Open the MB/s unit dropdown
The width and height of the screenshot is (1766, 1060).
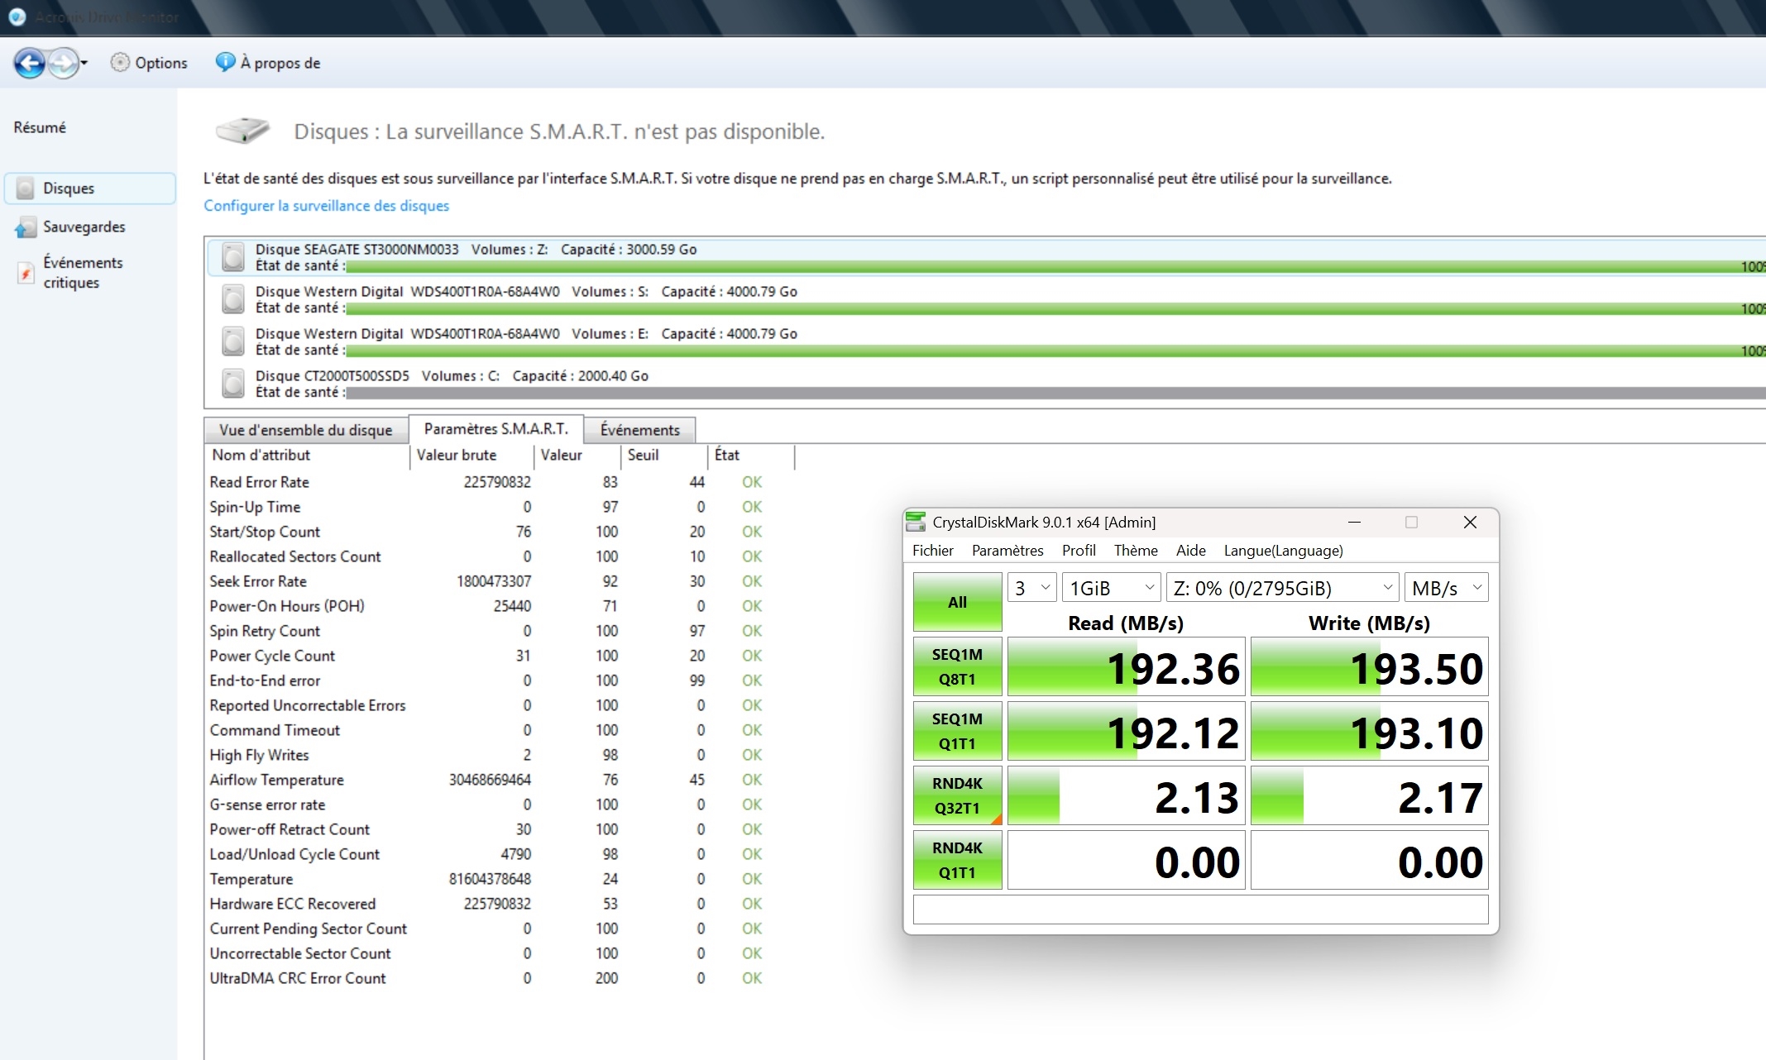(1446, 588)
